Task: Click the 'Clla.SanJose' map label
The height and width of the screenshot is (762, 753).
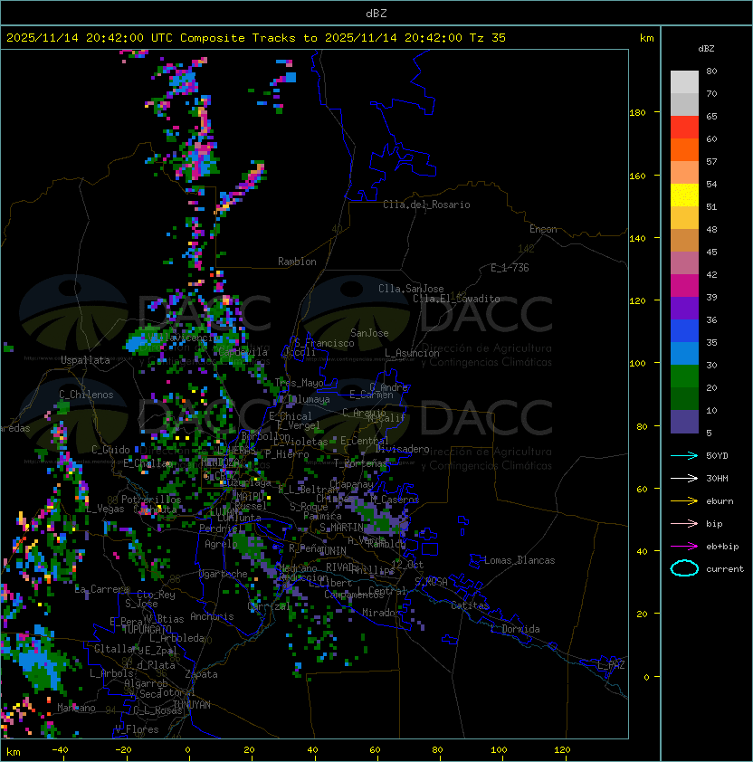Action: click(411, 289)
